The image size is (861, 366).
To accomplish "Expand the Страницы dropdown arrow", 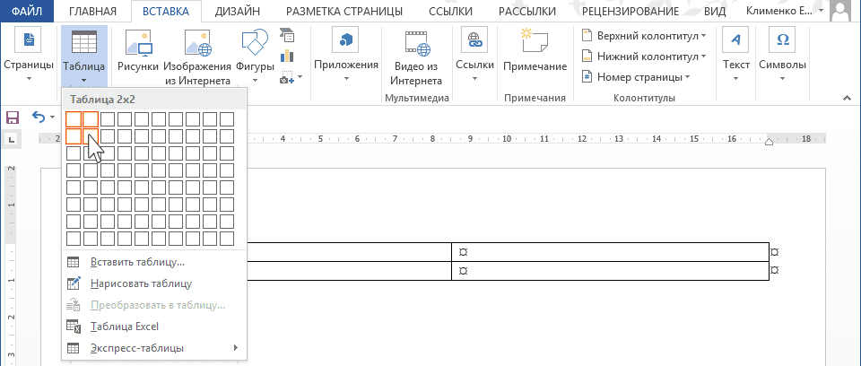I will [x=29, y=79].
